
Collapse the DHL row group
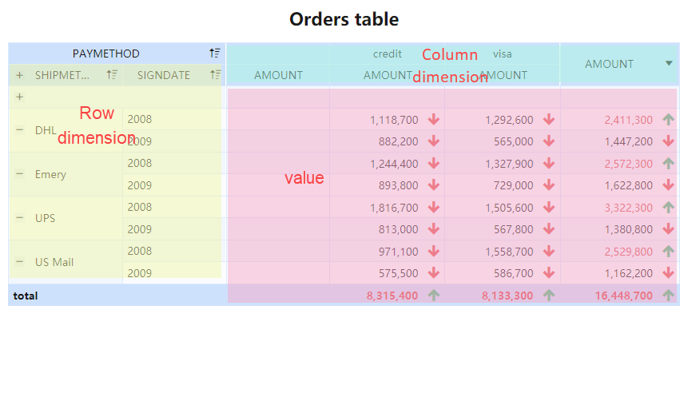(20, 130)
